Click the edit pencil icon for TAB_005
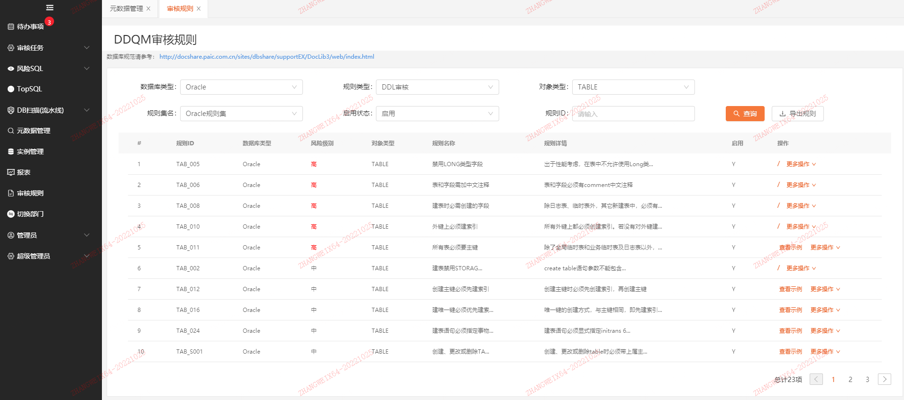The image size is (904, 400). 778,164
